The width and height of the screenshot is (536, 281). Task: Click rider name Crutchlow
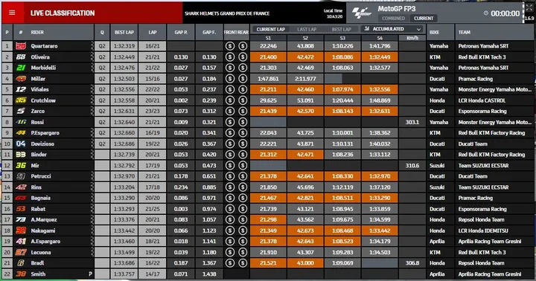point(43,100)
